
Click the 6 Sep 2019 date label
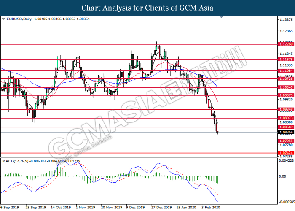[10, 208]
